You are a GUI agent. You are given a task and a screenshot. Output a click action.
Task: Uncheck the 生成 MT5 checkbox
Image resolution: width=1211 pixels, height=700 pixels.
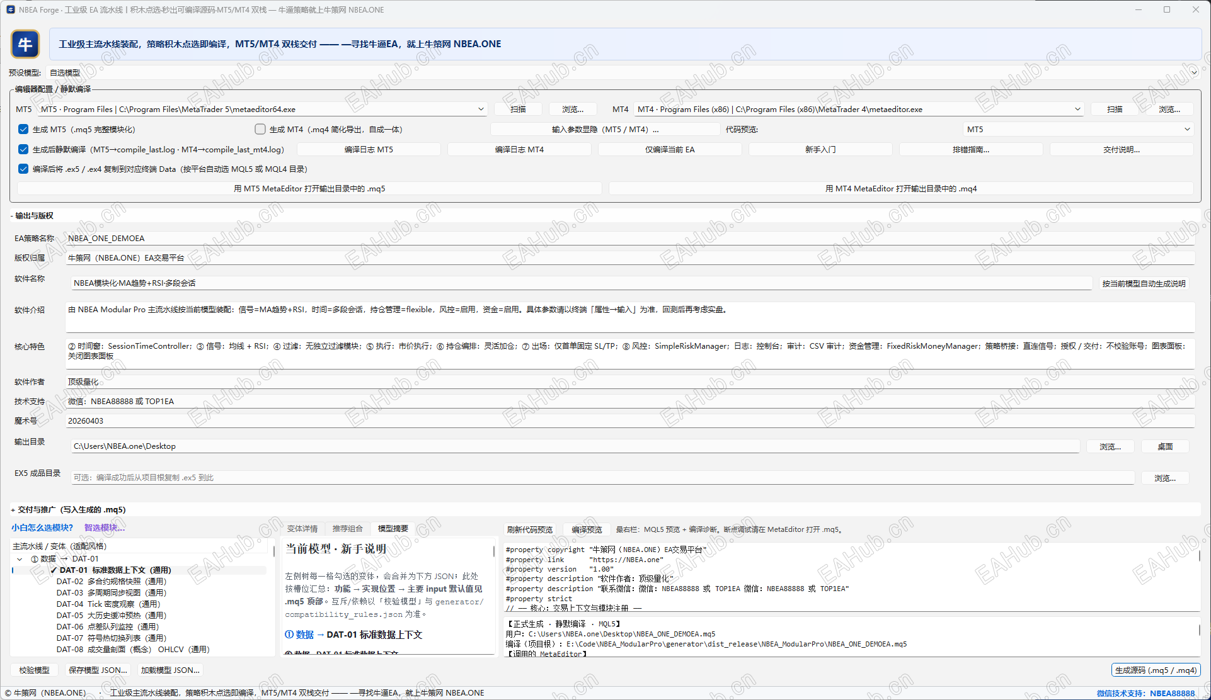pyautogui.click(x=23, y=129)
